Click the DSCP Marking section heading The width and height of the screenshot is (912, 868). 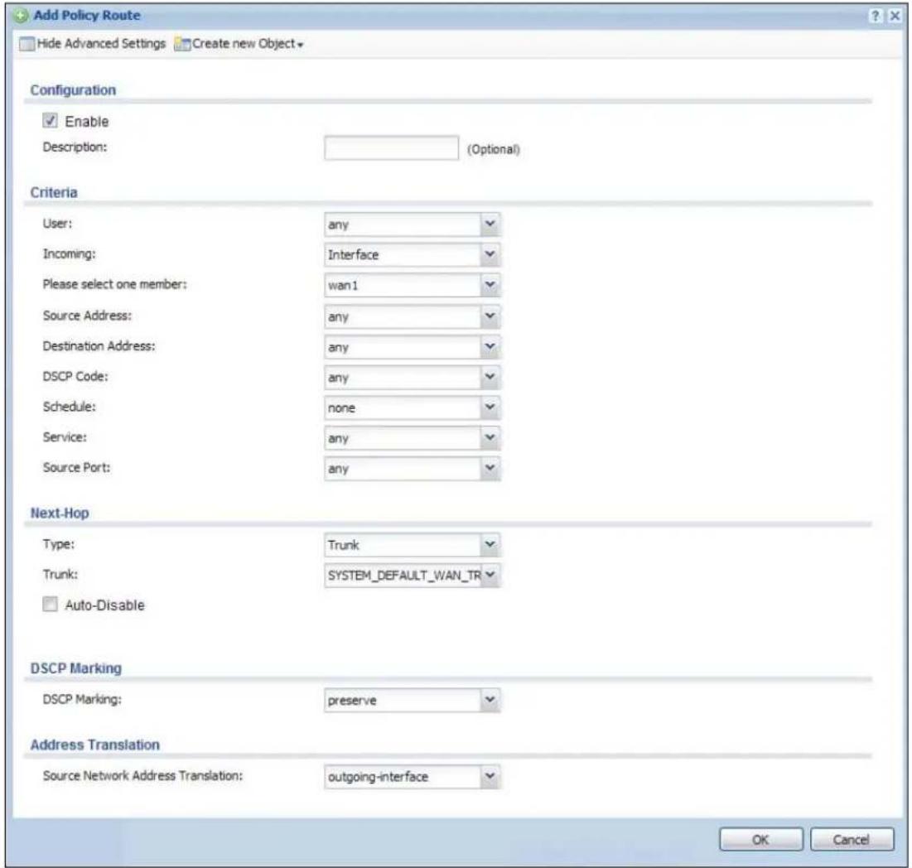(x=76, y=668)
